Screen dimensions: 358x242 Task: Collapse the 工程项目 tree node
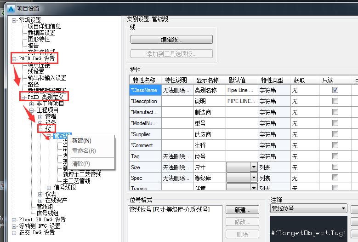pos(32,110)
